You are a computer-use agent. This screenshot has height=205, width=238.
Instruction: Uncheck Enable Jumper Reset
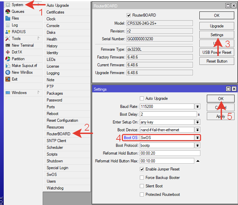point(142,169)
